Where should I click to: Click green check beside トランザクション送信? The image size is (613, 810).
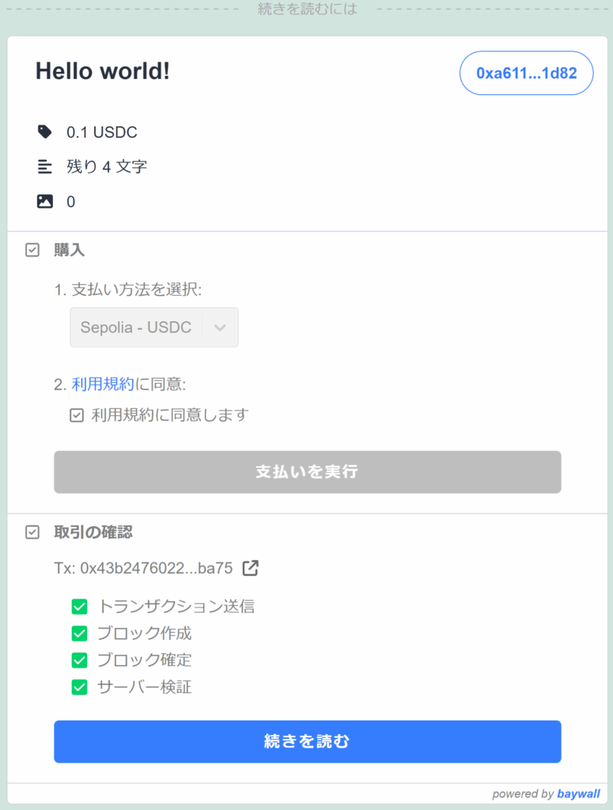79,607
